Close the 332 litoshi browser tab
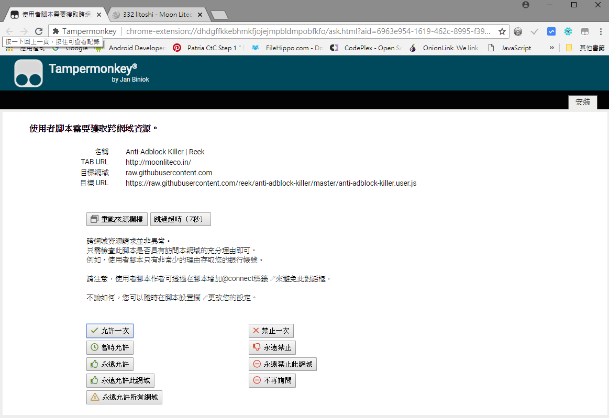Screen dimensions: 609x418 tap(200, 15)
